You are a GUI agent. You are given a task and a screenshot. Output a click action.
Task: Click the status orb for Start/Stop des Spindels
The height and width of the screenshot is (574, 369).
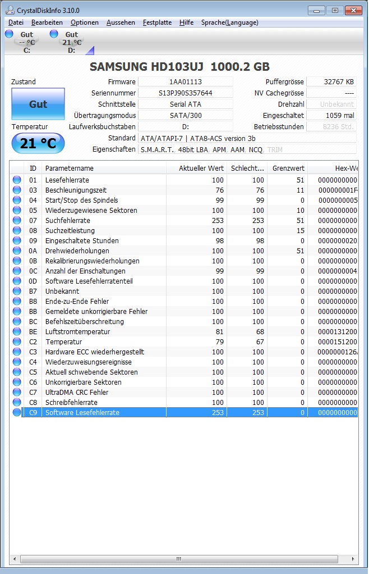tap(17, 200)
